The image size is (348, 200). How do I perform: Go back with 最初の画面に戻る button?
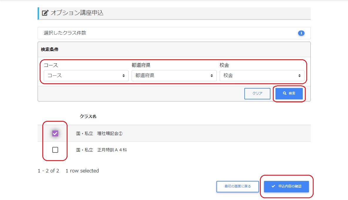[x=238, y=186]
